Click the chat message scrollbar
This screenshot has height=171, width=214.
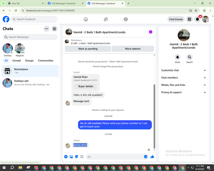(154, 116)
